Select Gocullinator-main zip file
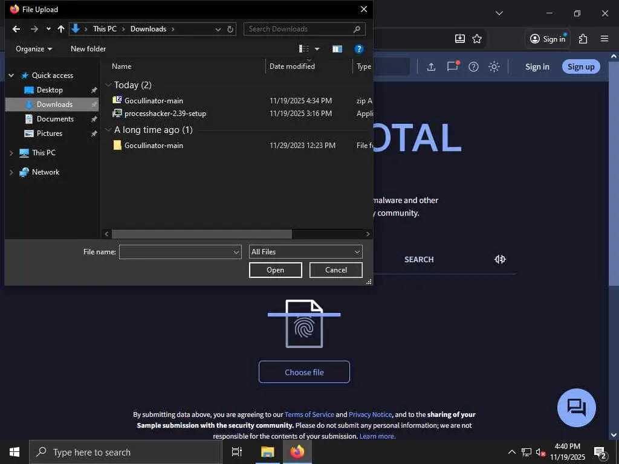Viewport: 619px width, 464px height. 154,101
